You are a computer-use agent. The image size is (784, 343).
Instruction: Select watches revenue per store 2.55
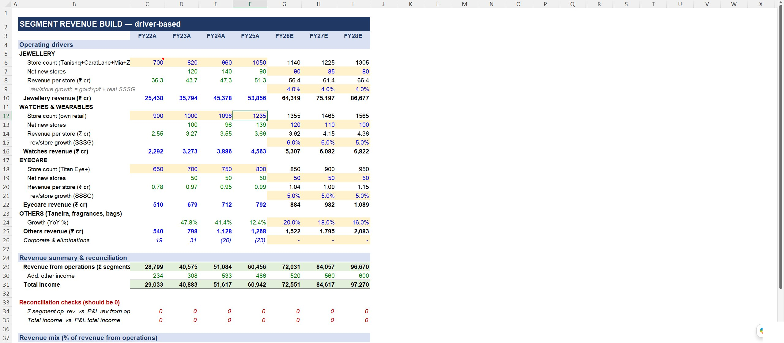(147, 134)
